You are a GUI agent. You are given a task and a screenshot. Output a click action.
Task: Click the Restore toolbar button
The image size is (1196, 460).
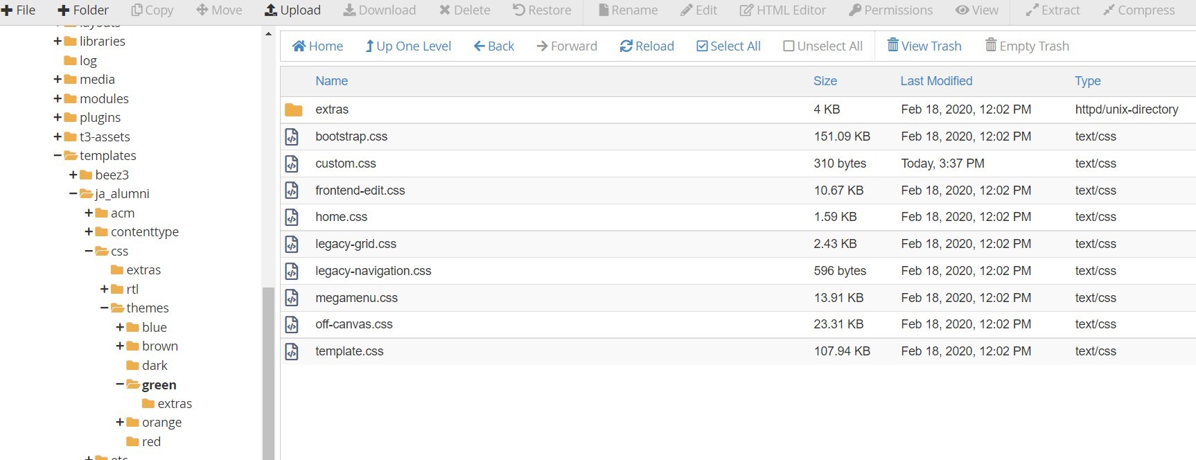[542, 10]
